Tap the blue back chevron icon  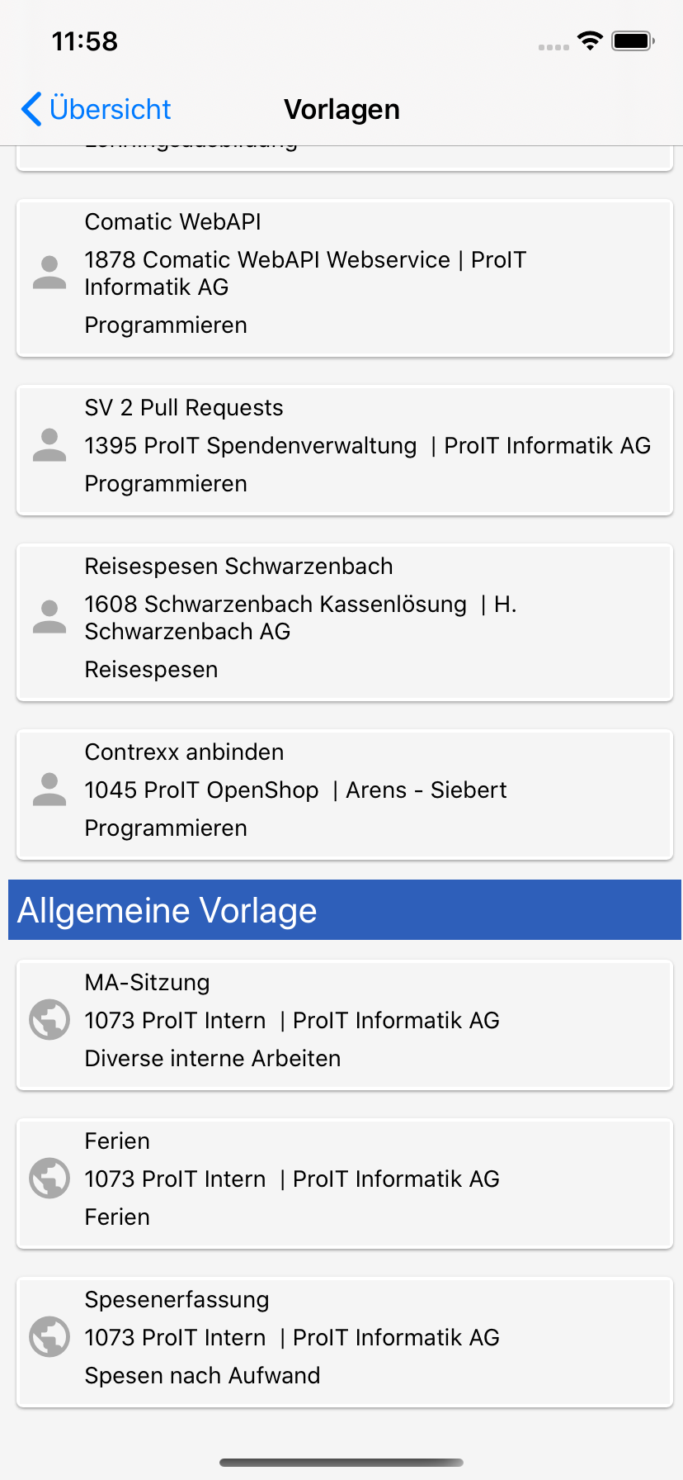pyautogui.click(x=31, y=109)
